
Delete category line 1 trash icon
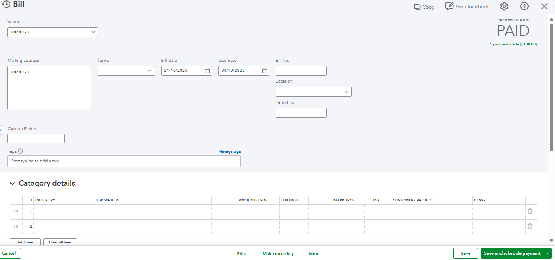coord(530,211)
